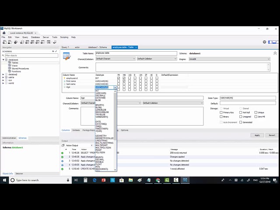The width and height of the screenshot is (280, 210).
Task: Click the create stored procedure icon
Action: tap(38, 42)
